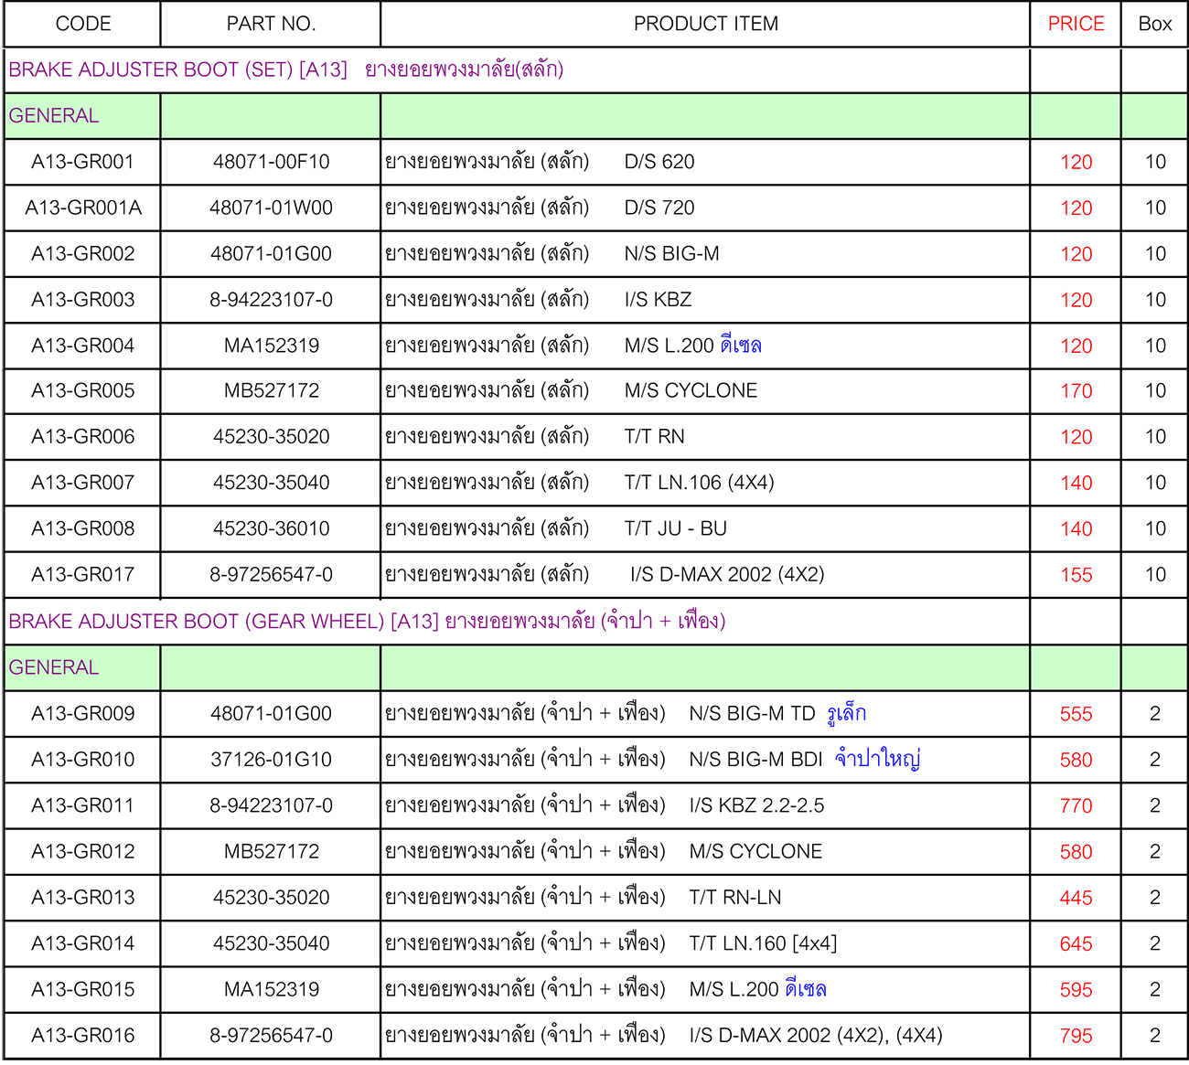Click code cell A13-GR012
1189x1065 pixels.
pyautogui.click(x=83, y=851)
